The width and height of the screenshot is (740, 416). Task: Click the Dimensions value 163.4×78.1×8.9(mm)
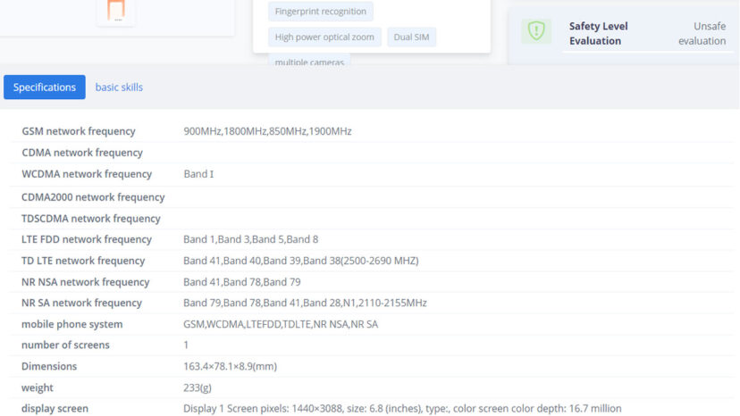tap(230, 366)
